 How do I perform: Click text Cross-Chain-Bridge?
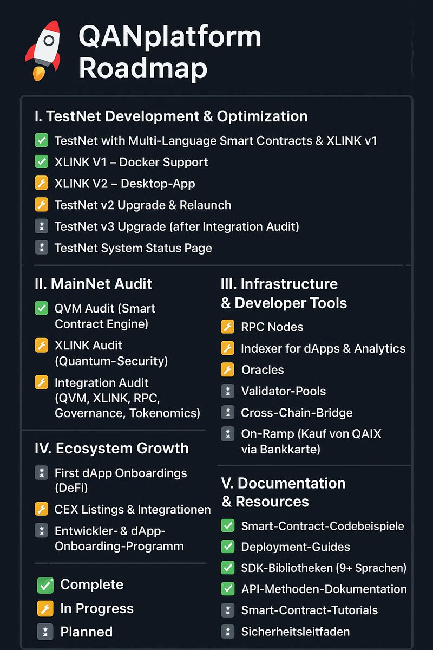297,413
